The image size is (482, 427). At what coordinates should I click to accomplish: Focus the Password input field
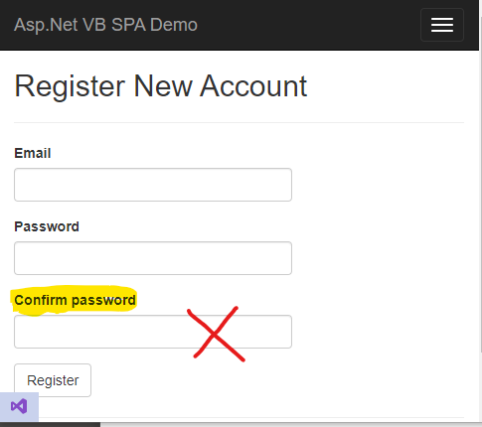153,258
